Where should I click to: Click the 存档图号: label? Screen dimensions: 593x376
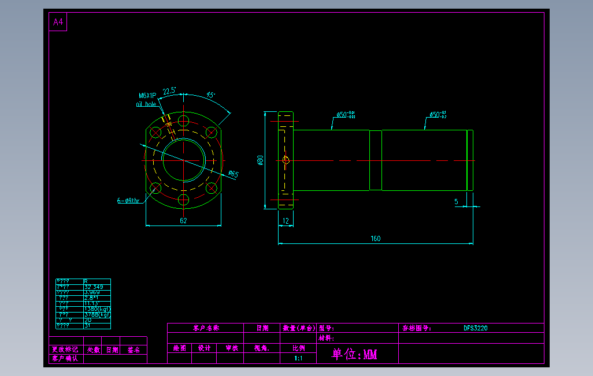[416, 328]
